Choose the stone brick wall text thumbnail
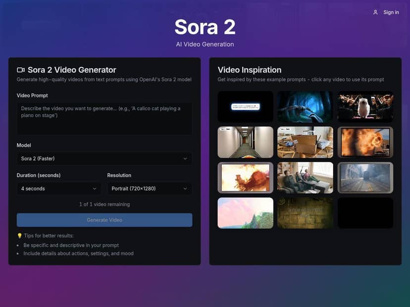The width and height of the screenshot is (410, 307). (305, 213)
